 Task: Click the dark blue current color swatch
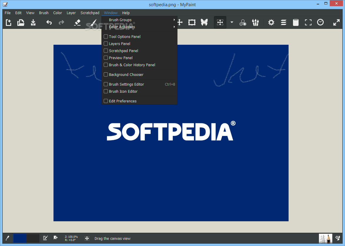tap(20, 238)
